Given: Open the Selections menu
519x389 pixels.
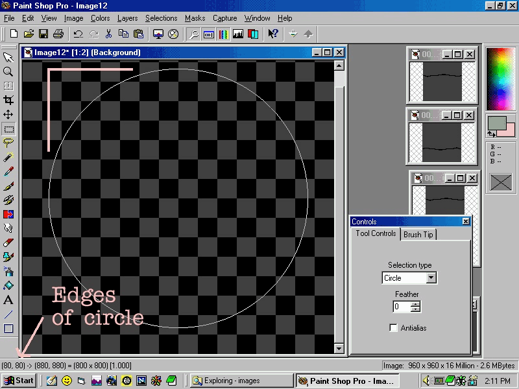Looking at the screenshot, I should [161, 18].
